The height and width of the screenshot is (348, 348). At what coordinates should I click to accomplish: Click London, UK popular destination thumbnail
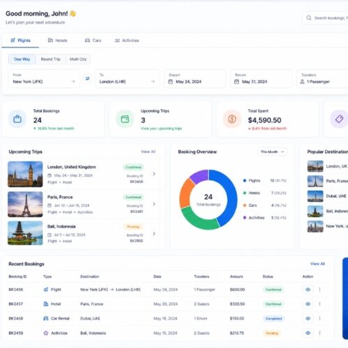pyautogui.click(x=315, y=166)
